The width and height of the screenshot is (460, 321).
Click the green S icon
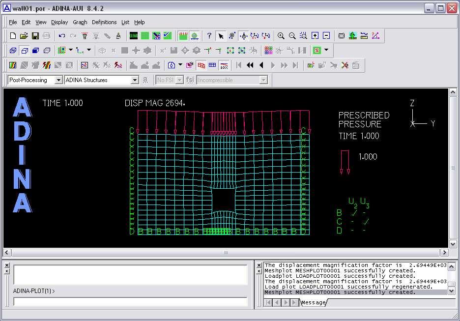coord(316,51)
